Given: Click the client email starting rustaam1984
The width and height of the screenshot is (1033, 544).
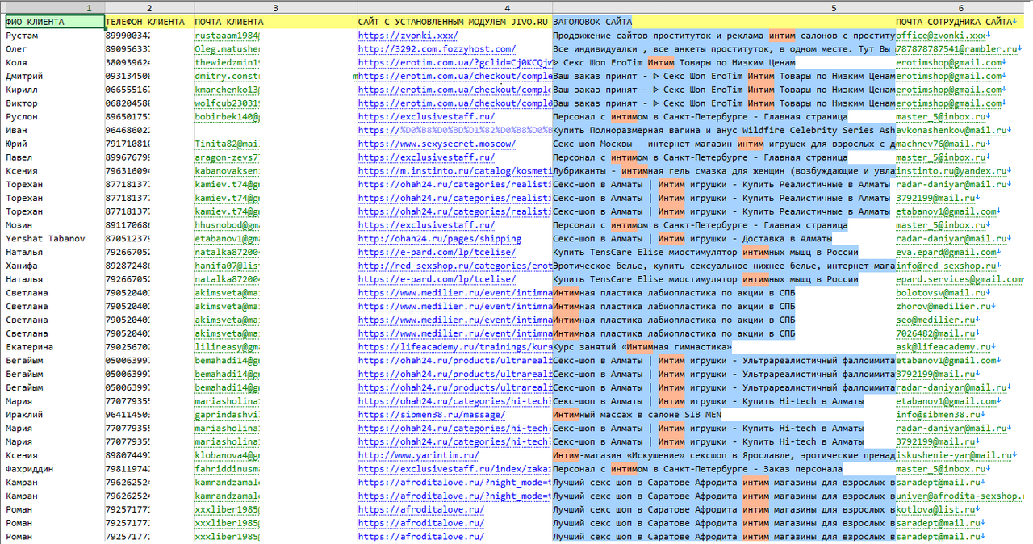Looking at the screenshot, I should (x=227, y=36).
